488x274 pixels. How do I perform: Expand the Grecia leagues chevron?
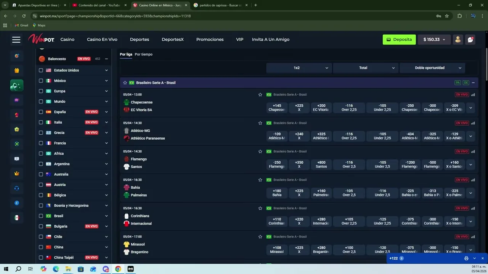pos(106,133)
